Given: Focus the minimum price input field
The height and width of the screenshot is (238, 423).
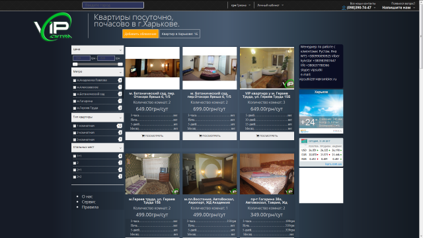Looking at the screenshot, I should tap(81, 58).
